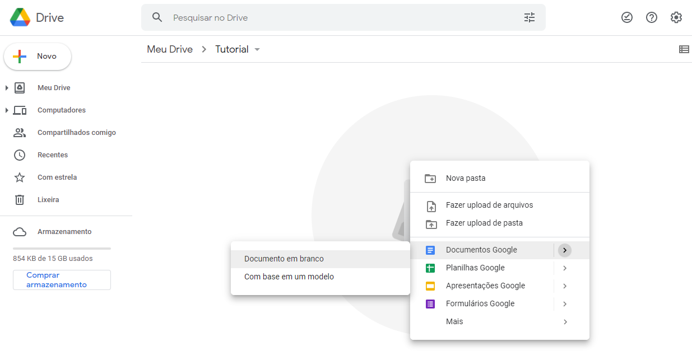Choose Com base em um modelo
Screen dimensions: 692x360
click(x=321, y=277)
